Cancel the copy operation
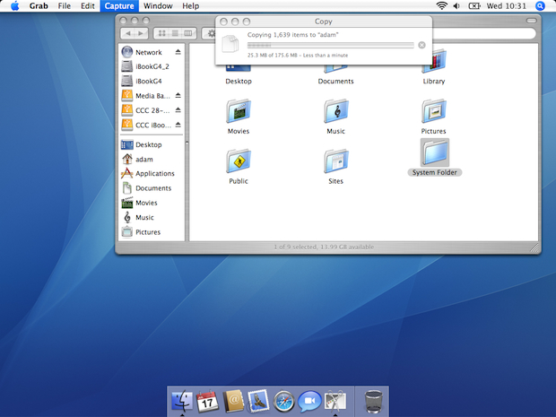This screenshot has width=556, height=417. (x=421, y=45)
